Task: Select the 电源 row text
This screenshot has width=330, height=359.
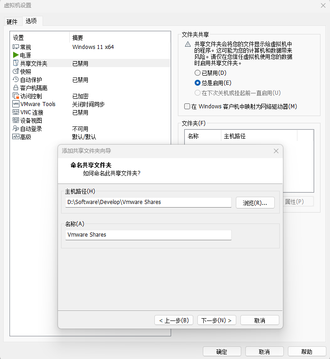Action: 25,55
